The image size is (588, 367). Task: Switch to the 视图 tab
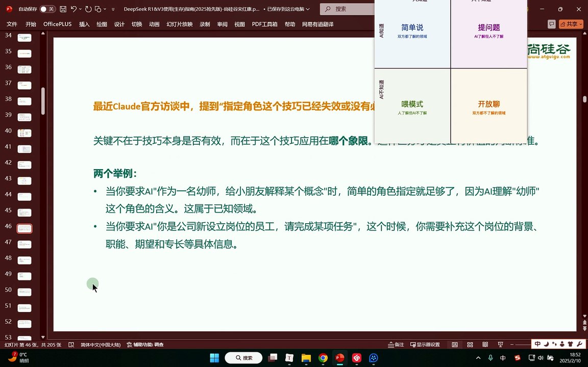(x=239, y=24)
